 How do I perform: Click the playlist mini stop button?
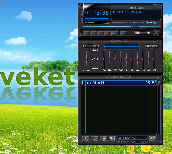(128, 142)
